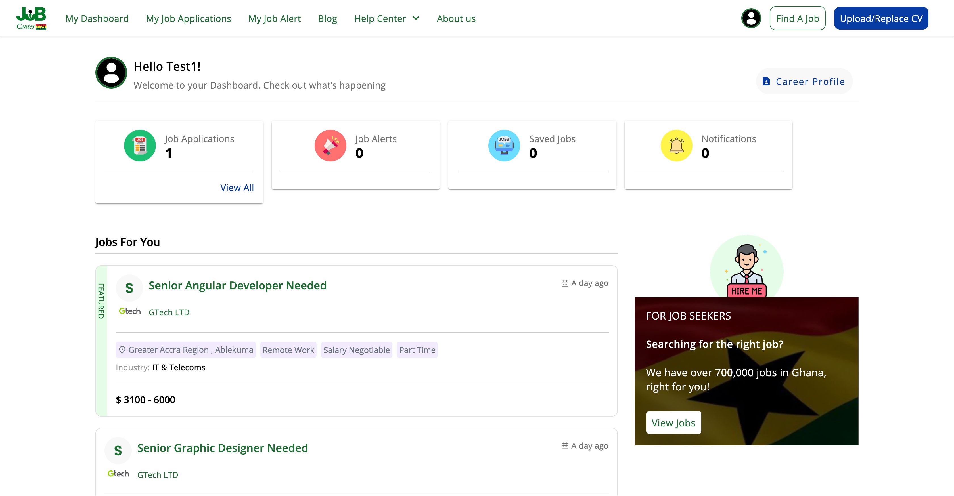Screen dimensions: 954x496
Task: Open My Job Alert page
Action: coord(275,18)
